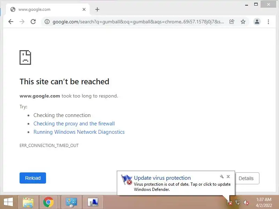
Task: Open the Windows Start button
Action: [8, 202]
